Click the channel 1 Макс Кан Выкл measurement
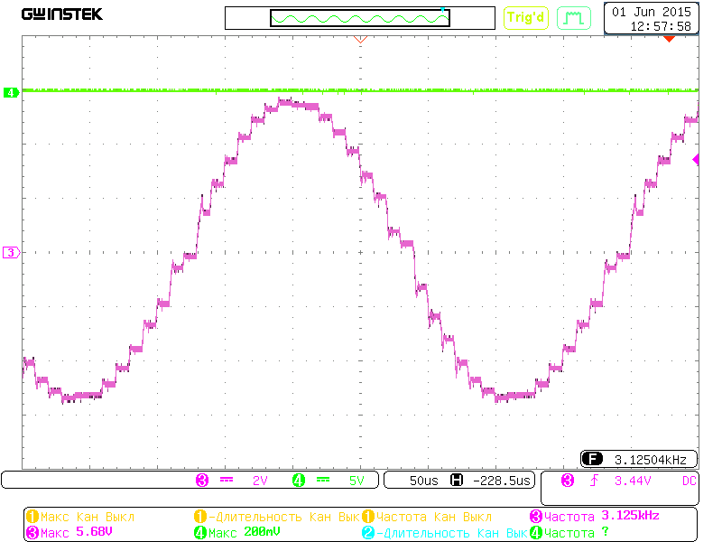 click(88, 517)
